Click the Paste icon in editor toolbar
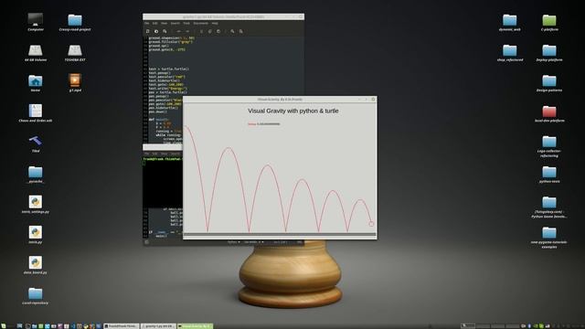 (x=218, y=31)
